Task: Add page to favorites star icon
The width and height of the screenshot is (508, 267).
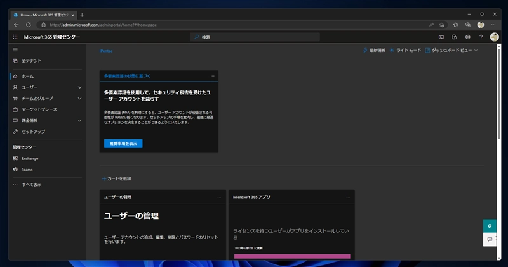Action: click(441, 25)
